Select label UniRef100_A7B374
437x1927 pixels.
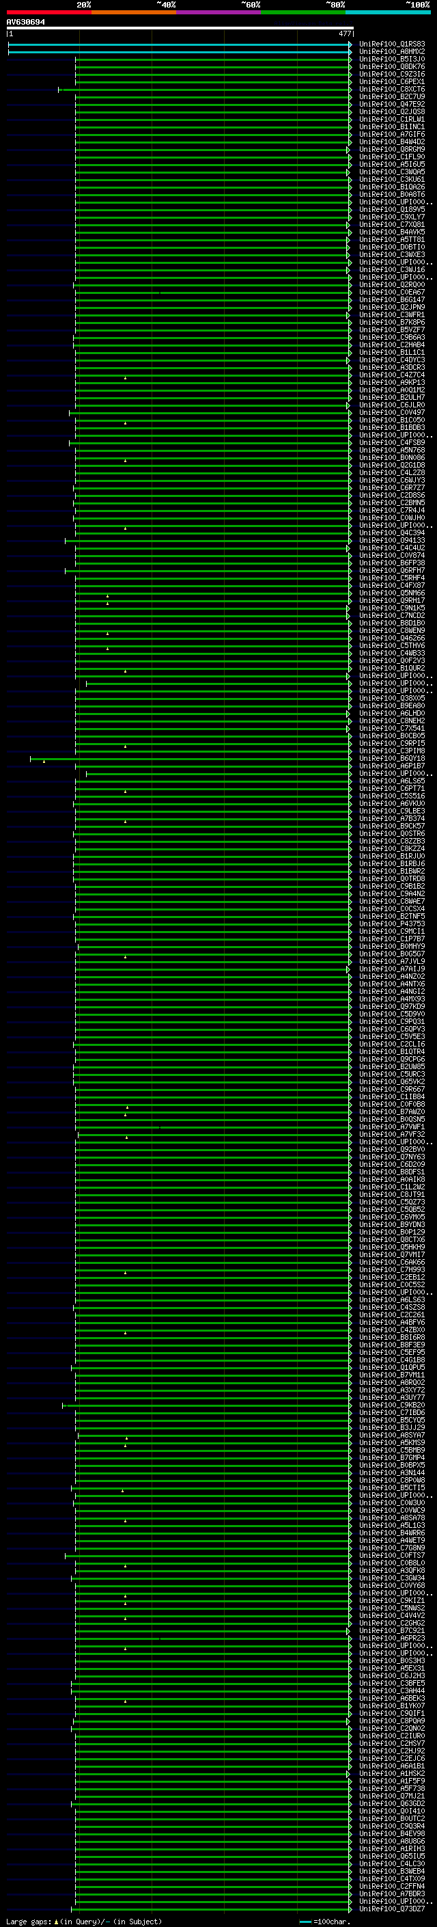pos(392,818)
